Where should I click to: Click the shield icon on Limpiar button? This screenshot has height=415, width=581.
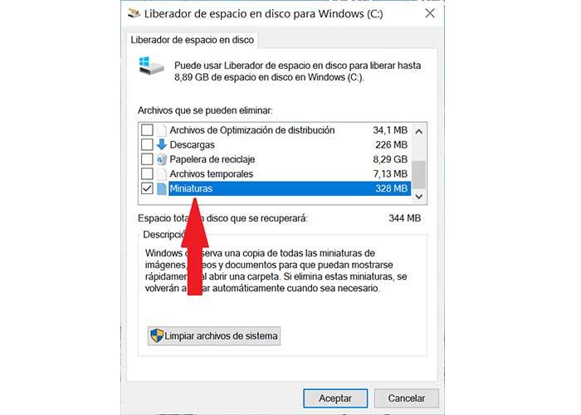click(157, 335)
